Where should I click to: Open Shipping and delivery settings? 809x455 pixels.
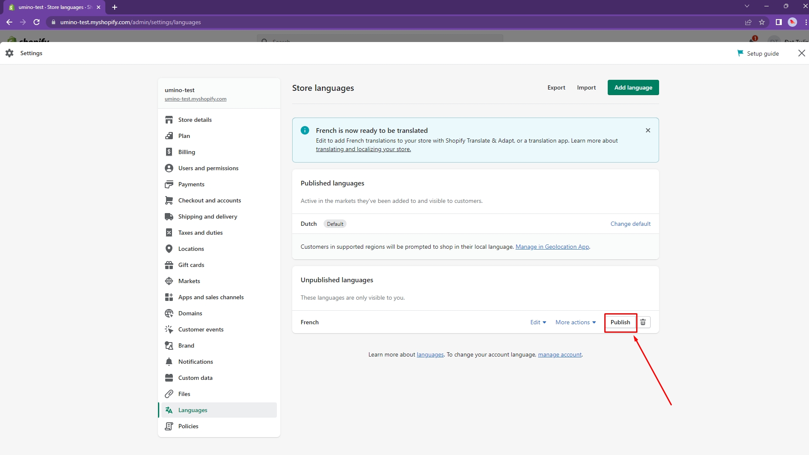click(207, 216)
